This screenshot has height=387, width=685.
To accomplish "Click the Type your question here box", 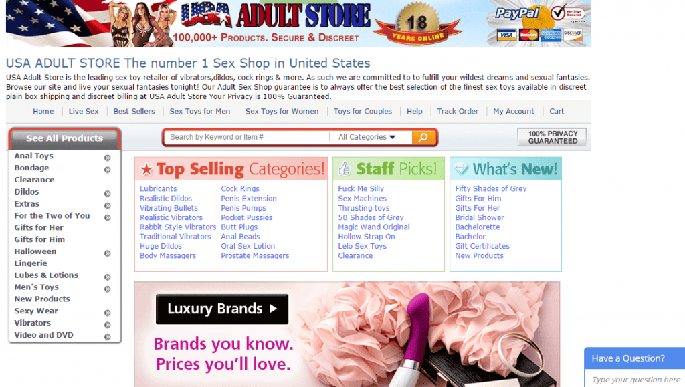I will pos(635,379).
